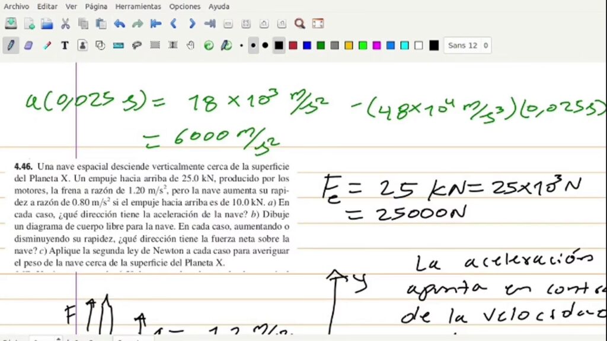607x341 pixels.
Task: Go to the next page
Action: click(192, 24)
